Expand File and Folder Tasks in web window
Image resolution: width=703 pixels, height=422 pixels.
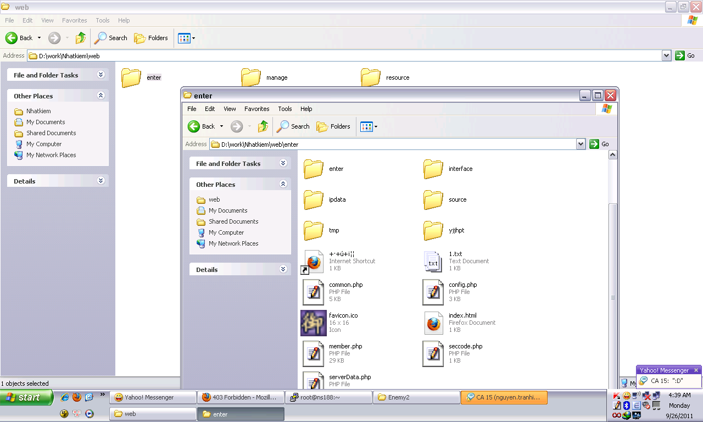(101, 75)
